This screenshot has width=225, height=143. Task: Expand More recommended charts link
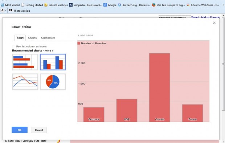pyautogui.click(x=49, y=50)
